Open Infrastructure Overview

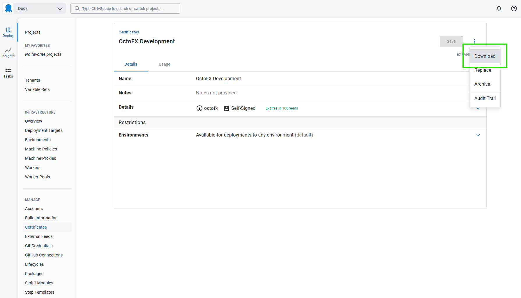pos(33,121)
